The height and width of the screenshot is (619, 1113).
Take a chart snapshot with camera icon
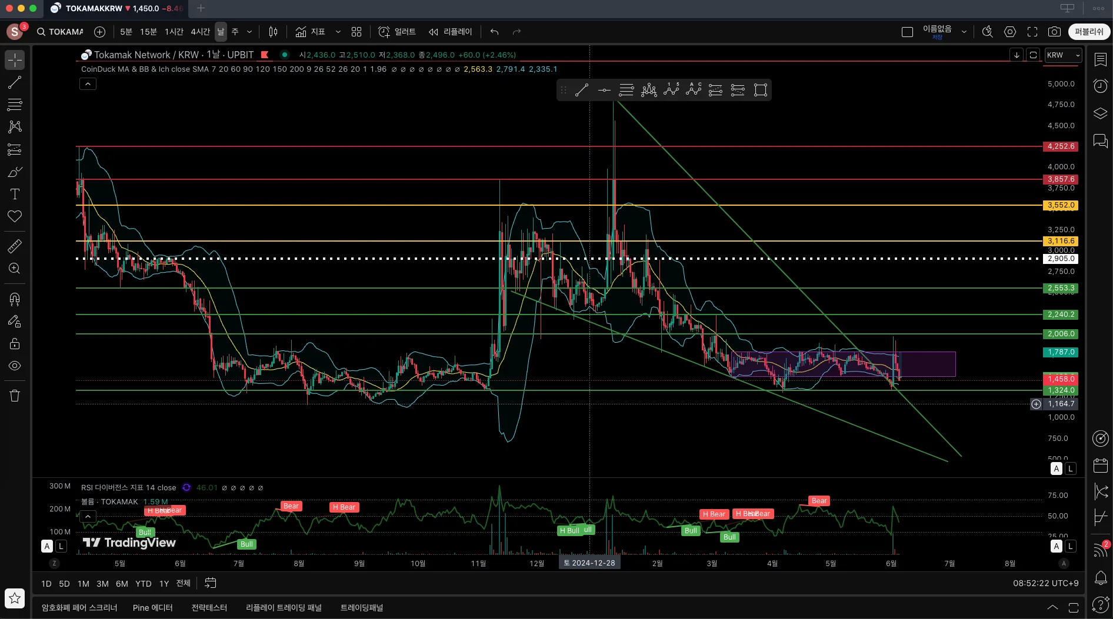(x=1055, y=32)
